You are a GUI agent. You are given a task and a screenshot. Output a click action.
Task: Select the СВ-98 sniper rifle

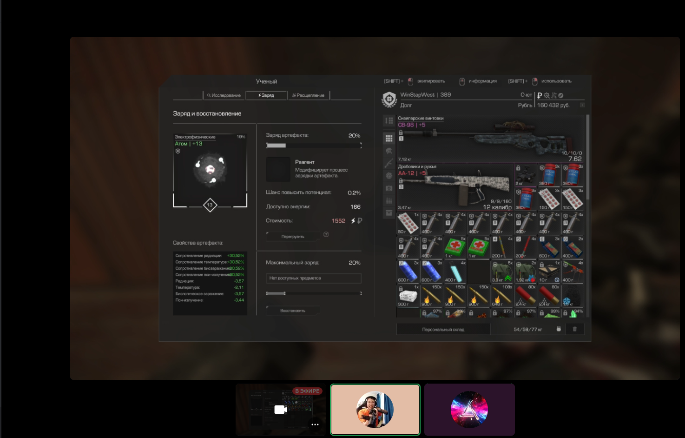coord(490,139)
